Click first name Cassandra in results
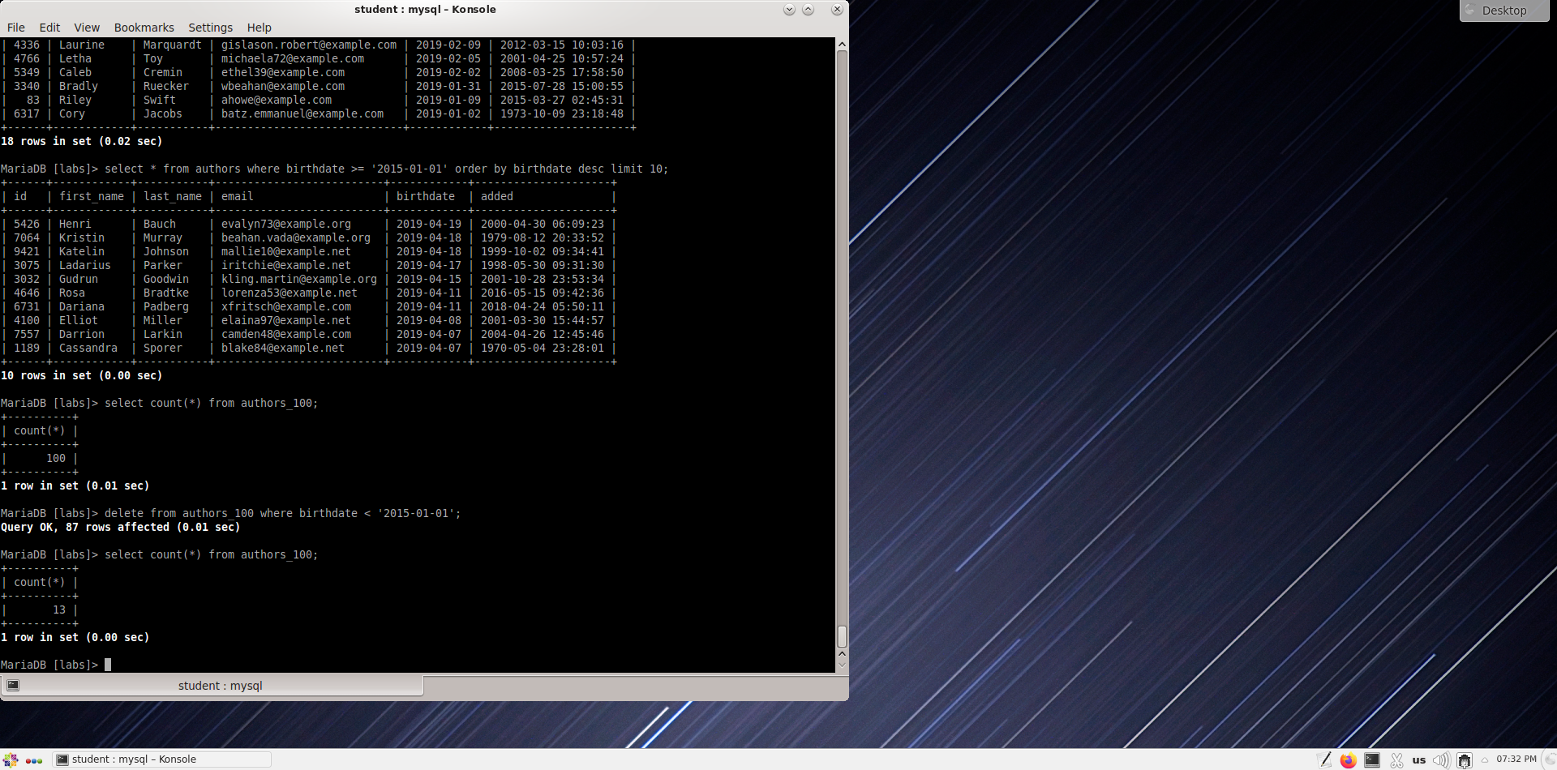Image resolution: width=1557 pixels, height=770 pixels. coord(88,348)
